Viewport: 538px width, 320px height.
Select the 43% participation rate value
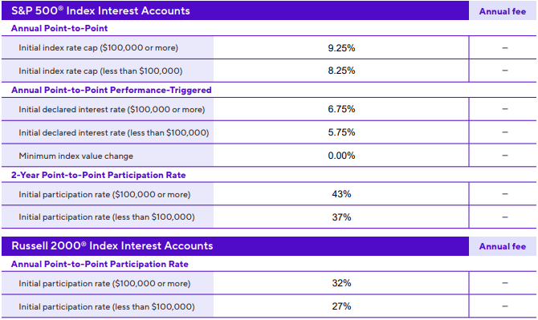click(341, 194)
